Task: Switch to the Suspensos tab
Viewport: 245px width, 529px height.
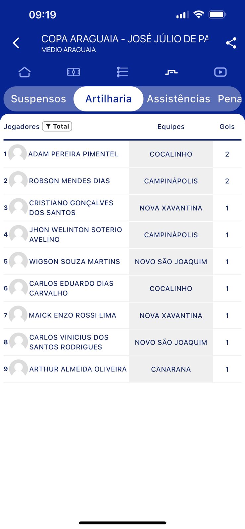Action: (x=38, y=99)
